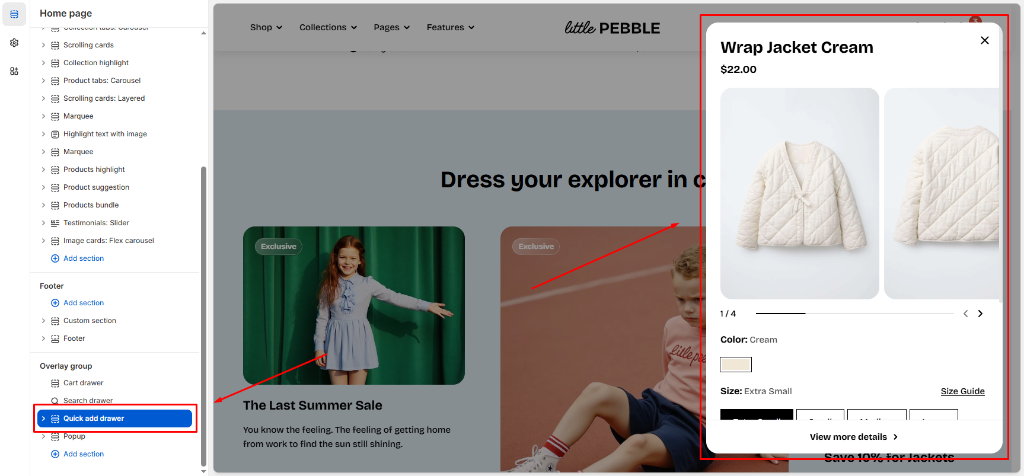The height and width of the screenshot is (476, 1024).
Task: Open the app embeds icon in left rail
Action: click(x=14, y=71)
